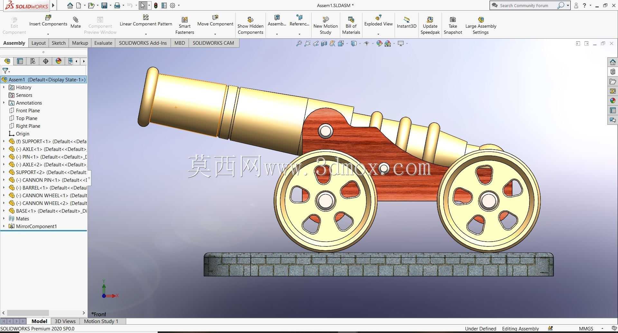The width and height of the screenshot is (618, 333).
Task: Open MMGS unit system selector
Action: click(586, 328)
